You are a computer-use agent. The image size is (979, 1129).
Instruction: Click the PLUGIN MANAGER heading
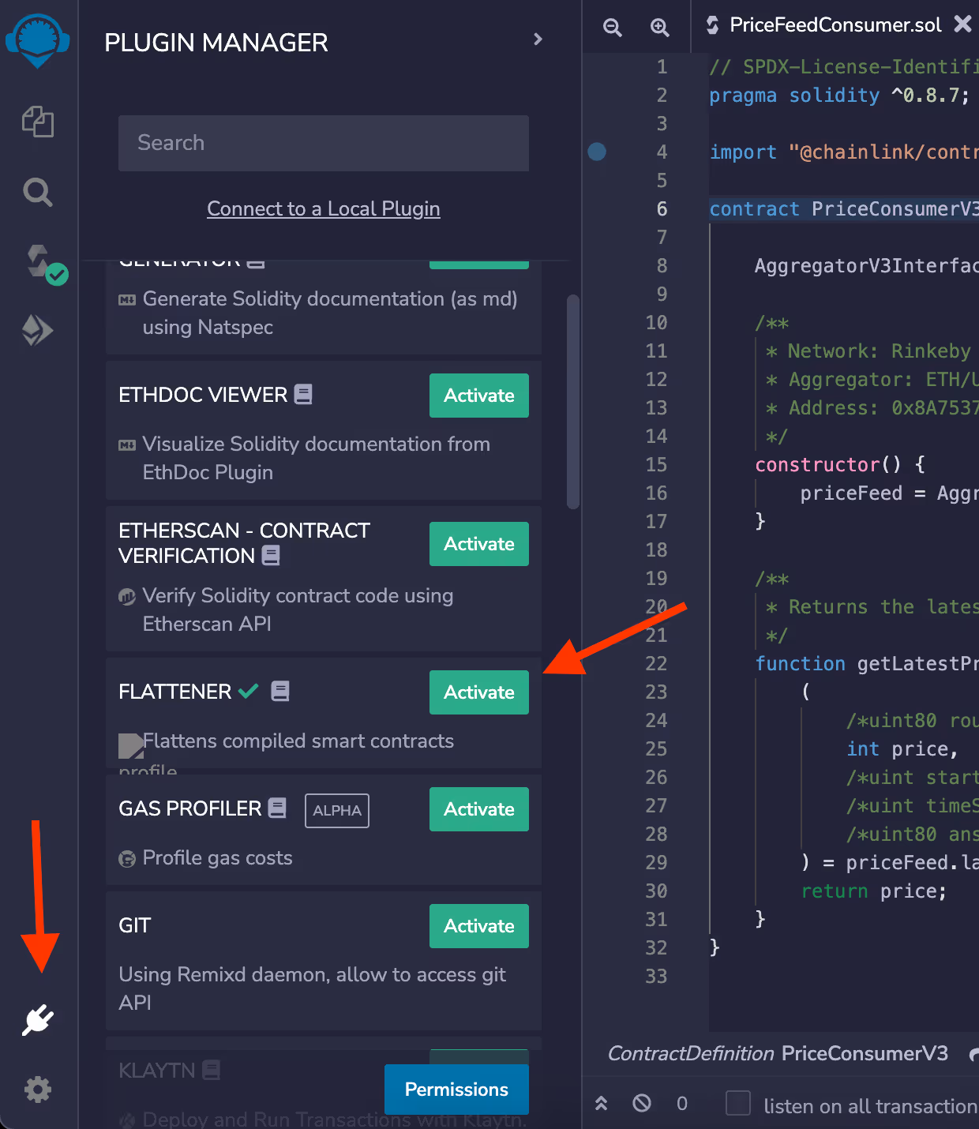coord(216,43)
